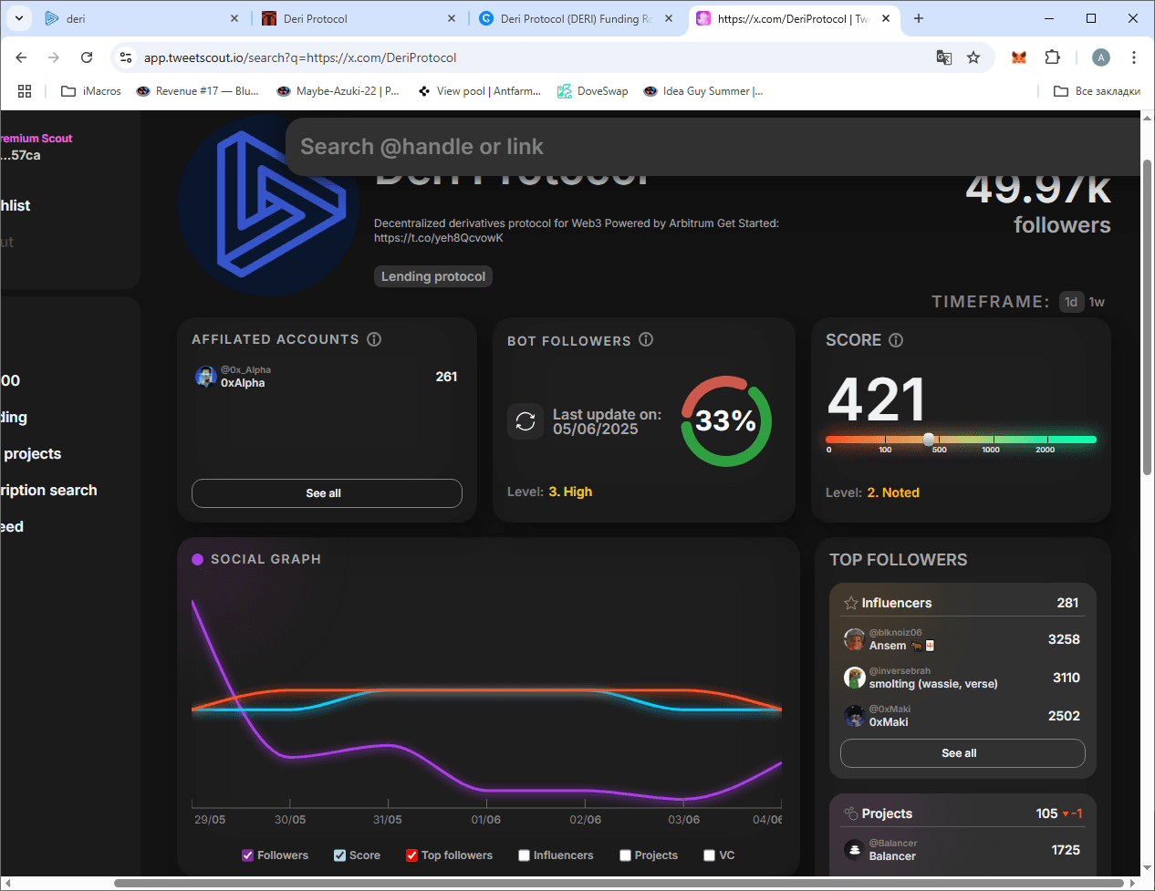Click the Affiliated Accounts info icon
1155x891 pixels.
click(374, 339)
